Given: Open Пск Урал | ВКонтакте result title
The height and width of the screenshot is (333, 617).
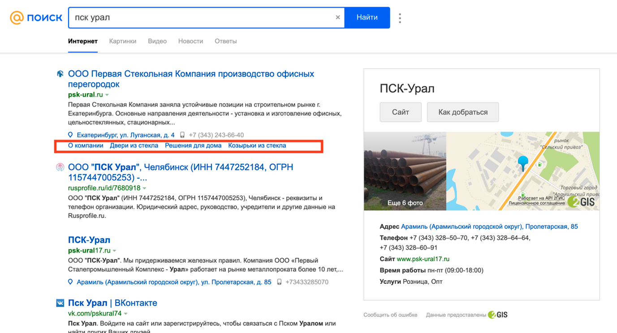Looking at the screenshot, I should pos(112,303).
